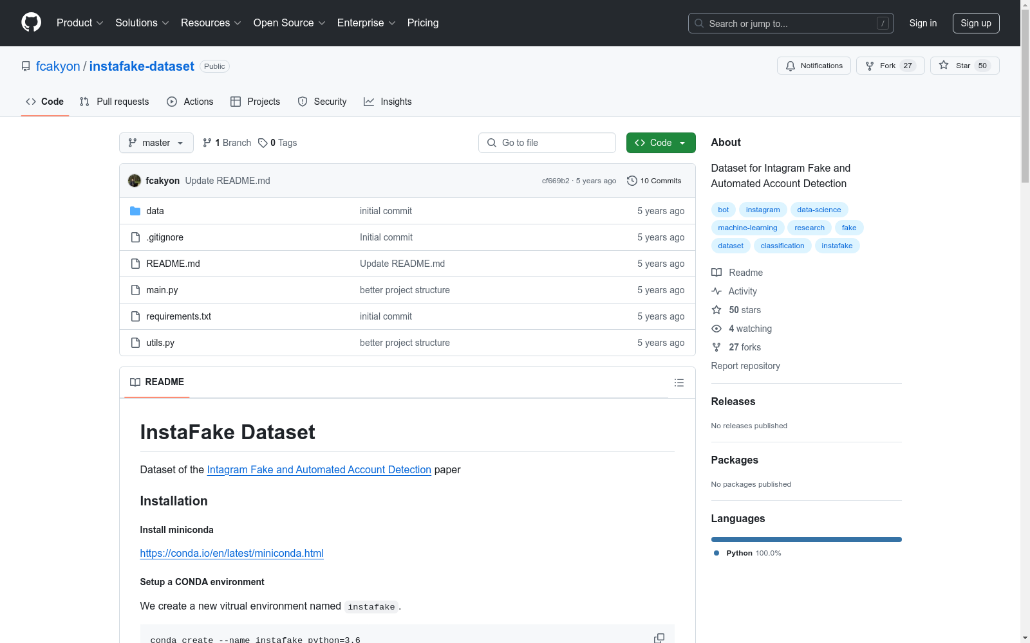Click the branch icon beside 1 Branch

207,143
